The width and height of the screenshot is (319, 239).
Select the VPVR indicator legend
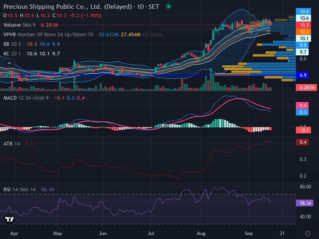tap(48, 35)
